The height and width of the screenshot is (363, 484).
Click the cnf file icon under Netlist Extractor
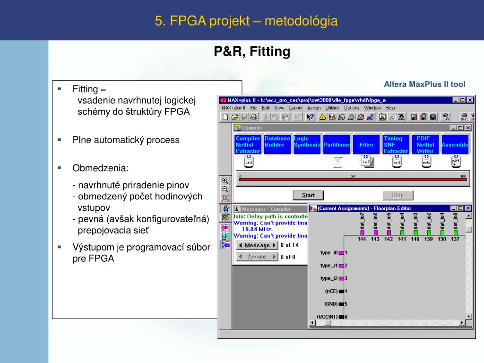pyautogui.click(x=249, y=162)
